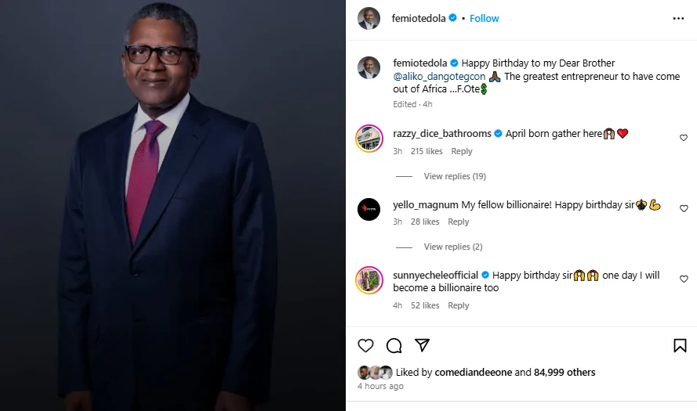Screen dimensions: 697x411
Task: Like the post with the heart icon
Action: click(x=365, y=345)
